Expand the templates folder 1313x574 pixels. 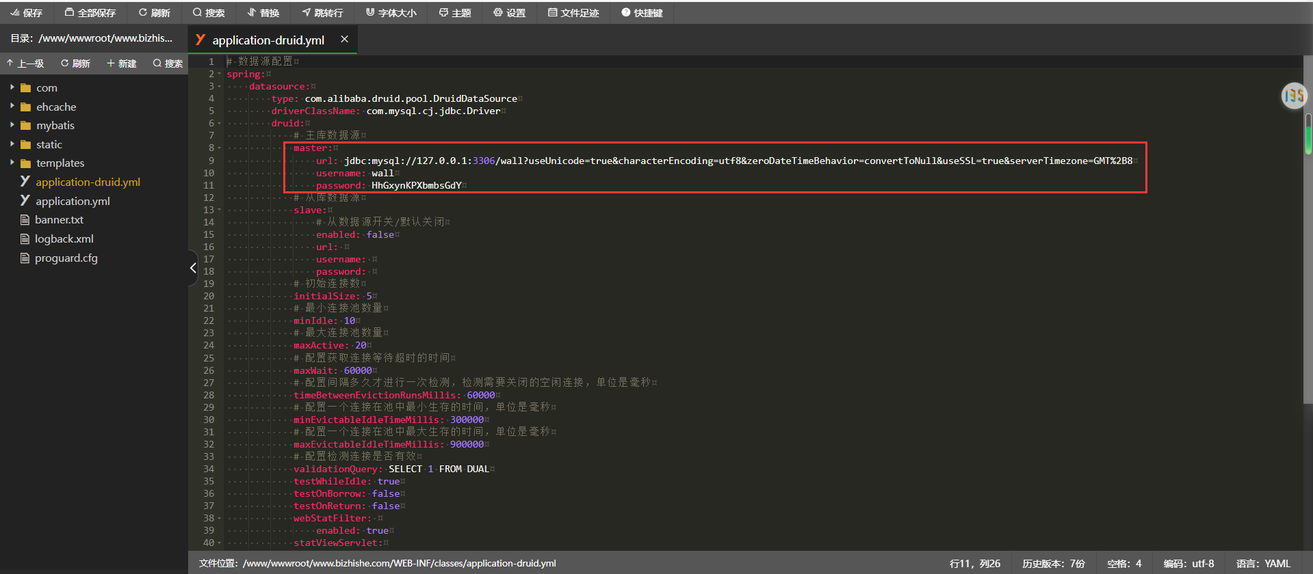(12, 163)
